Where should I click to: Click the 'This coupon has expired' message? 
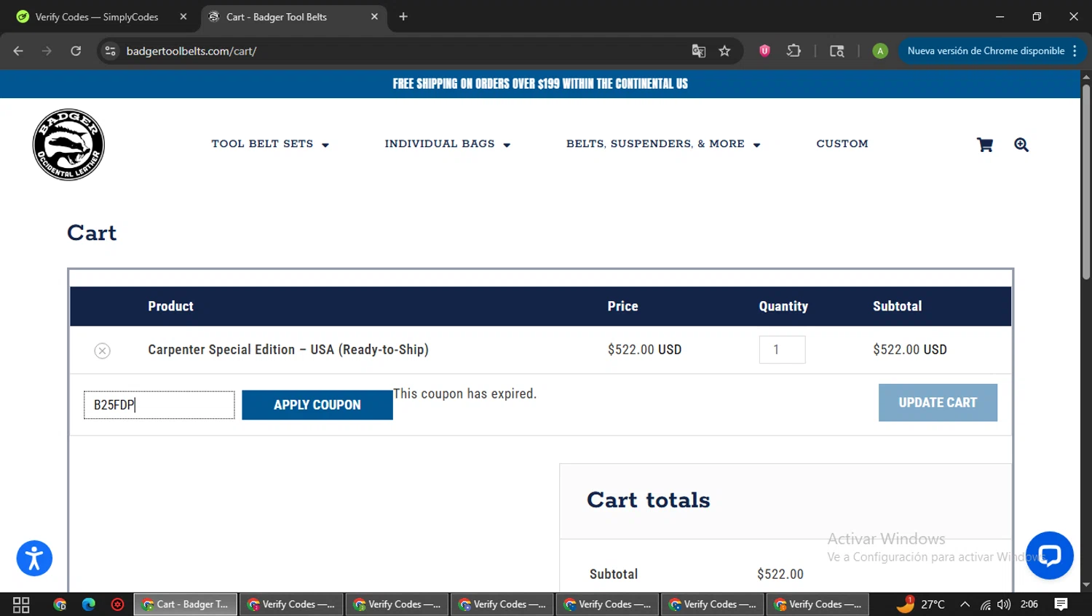pos(464,393)
